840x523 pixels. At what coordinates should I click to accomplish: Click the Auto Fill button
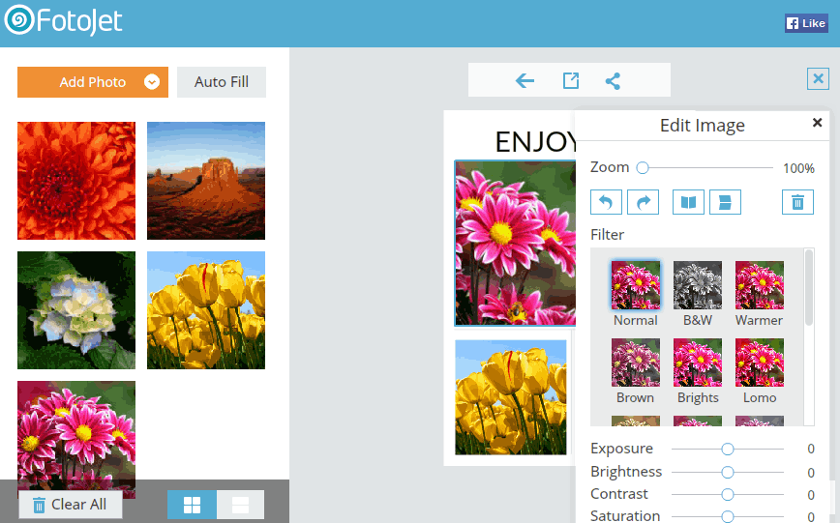click(222, 82)
